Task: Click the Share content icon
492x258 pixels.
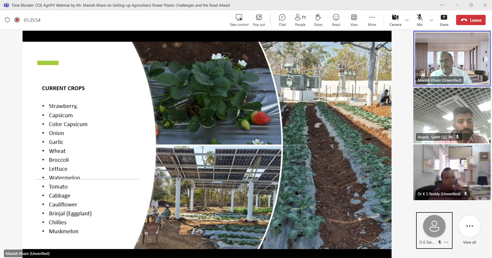Action: tap(444, 20)
